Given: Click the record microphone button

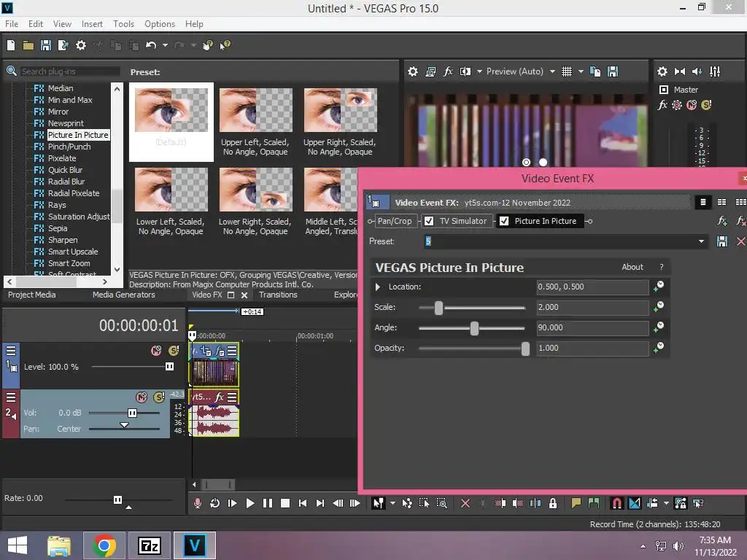Looking at the screenshot, I should pyautogui.click(x=198, y=503).
